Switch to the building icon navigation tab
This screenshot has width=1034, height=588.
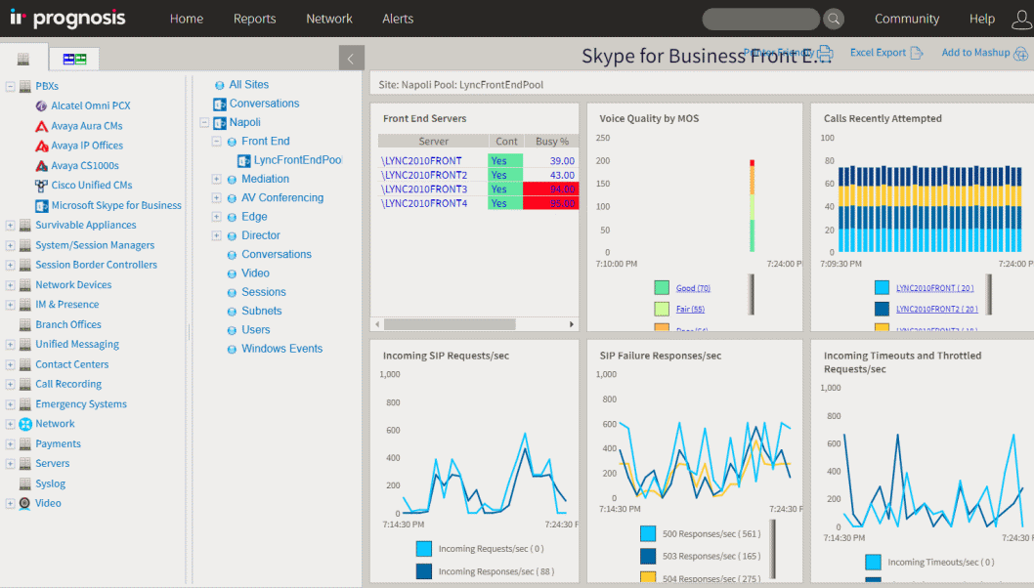[x=23, y=59]
